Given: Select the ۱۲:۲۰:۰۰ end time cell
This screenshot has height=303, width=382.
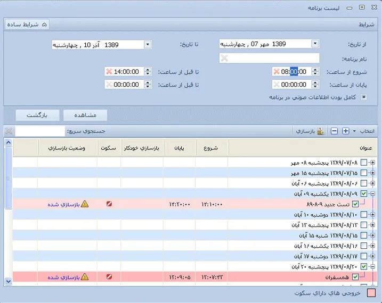Looking at the screenshot, I should click(180, 204).
